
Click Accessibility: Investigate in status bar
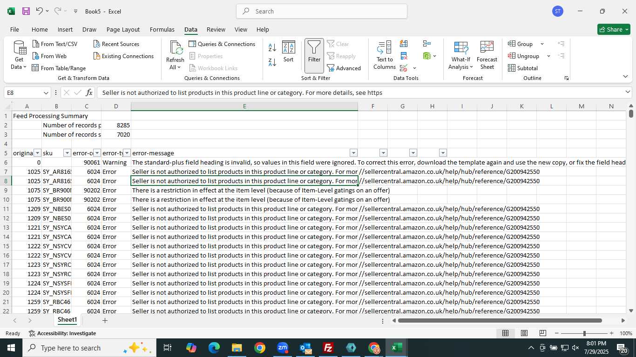(62, 333)
